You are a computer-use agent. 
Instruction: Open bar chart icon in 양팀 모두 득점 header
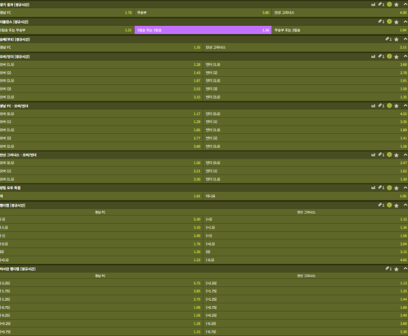(x=373, y=187)
